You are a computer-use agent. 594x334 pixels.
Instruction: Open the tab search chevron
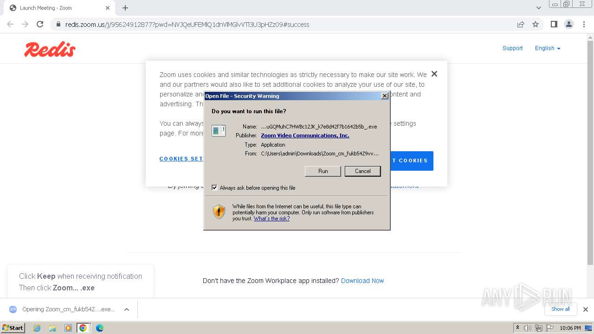click(x=538, y=8)
